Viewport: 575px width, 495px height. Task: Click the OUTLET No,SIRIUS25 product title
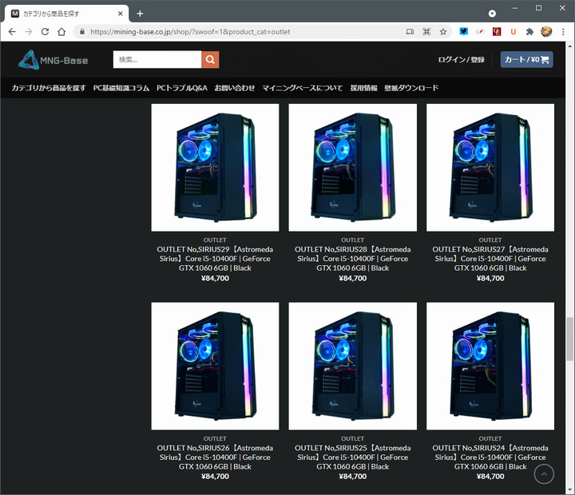click(x=353, y=457)
